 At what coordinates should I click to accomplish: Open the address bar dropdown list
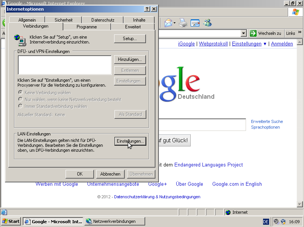click(244, 33)
